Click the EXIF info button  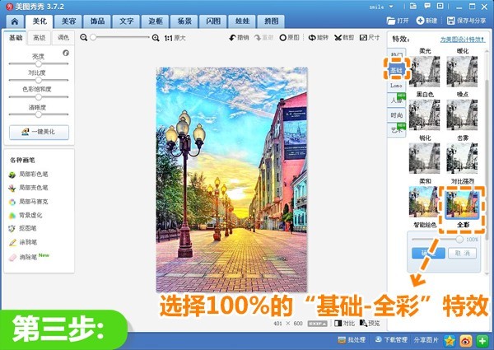coord(317,324)
